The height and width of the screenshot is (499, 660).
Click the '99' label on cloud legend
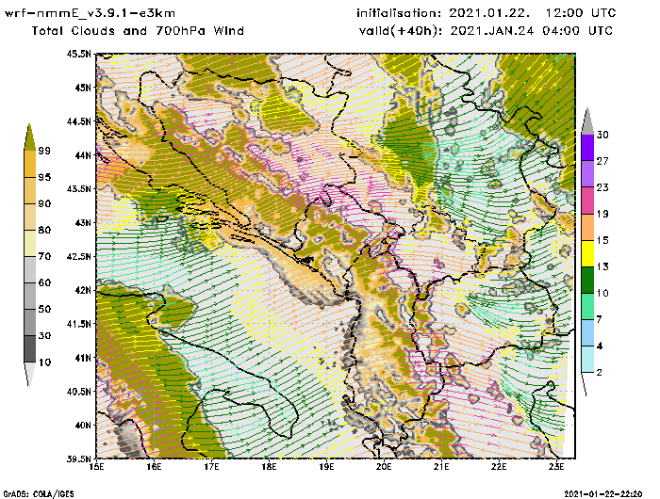click(x=44, y=151)
